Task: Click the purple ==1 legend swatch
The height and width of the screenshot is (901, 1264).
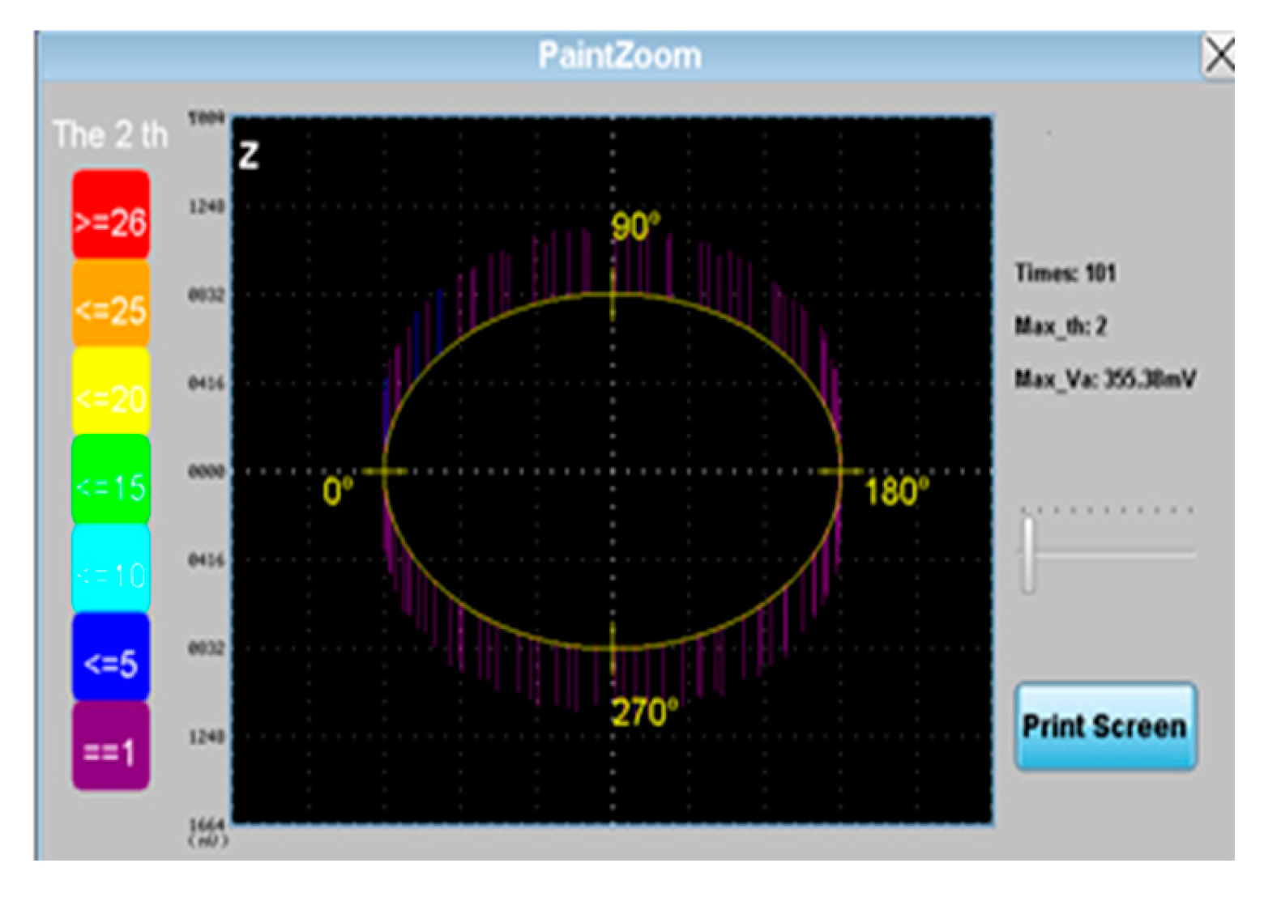Action: point(111,747)
